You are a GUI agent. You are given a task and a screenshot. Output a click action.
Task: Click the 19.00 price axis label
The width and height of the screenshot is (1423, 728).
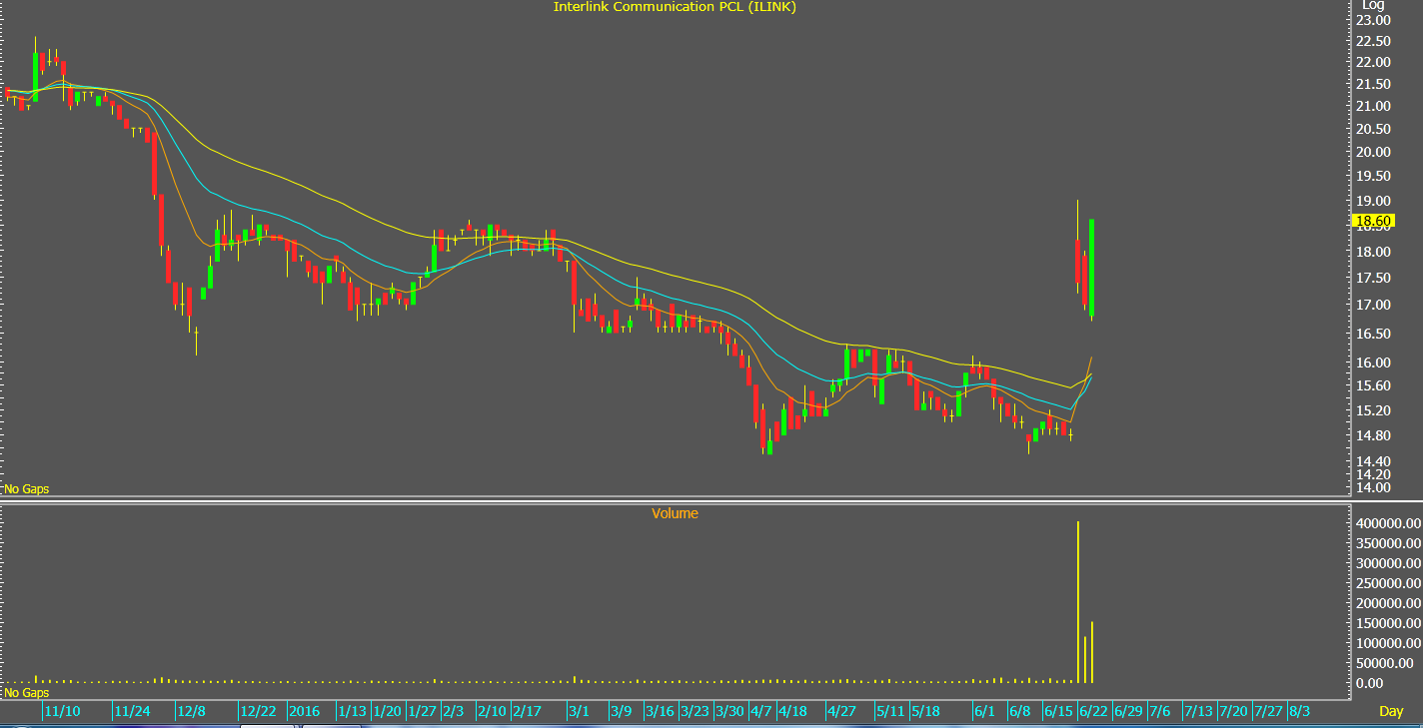1373,200
